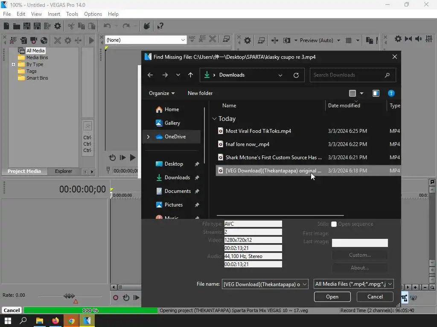Collapse the Today group in file list
437x327 pixels.
(214, 119)
